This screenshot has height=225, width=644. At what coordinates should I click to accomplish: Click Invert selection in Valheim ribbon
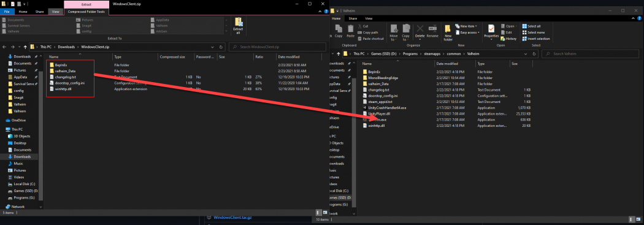[535, 39]
